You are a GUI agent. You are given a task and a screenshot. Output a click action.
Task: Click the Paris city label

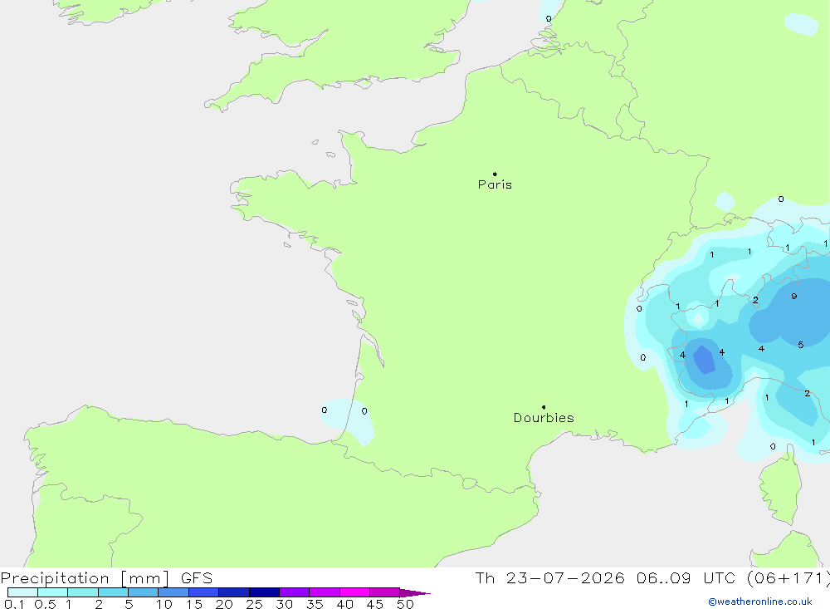coord(495,184)
